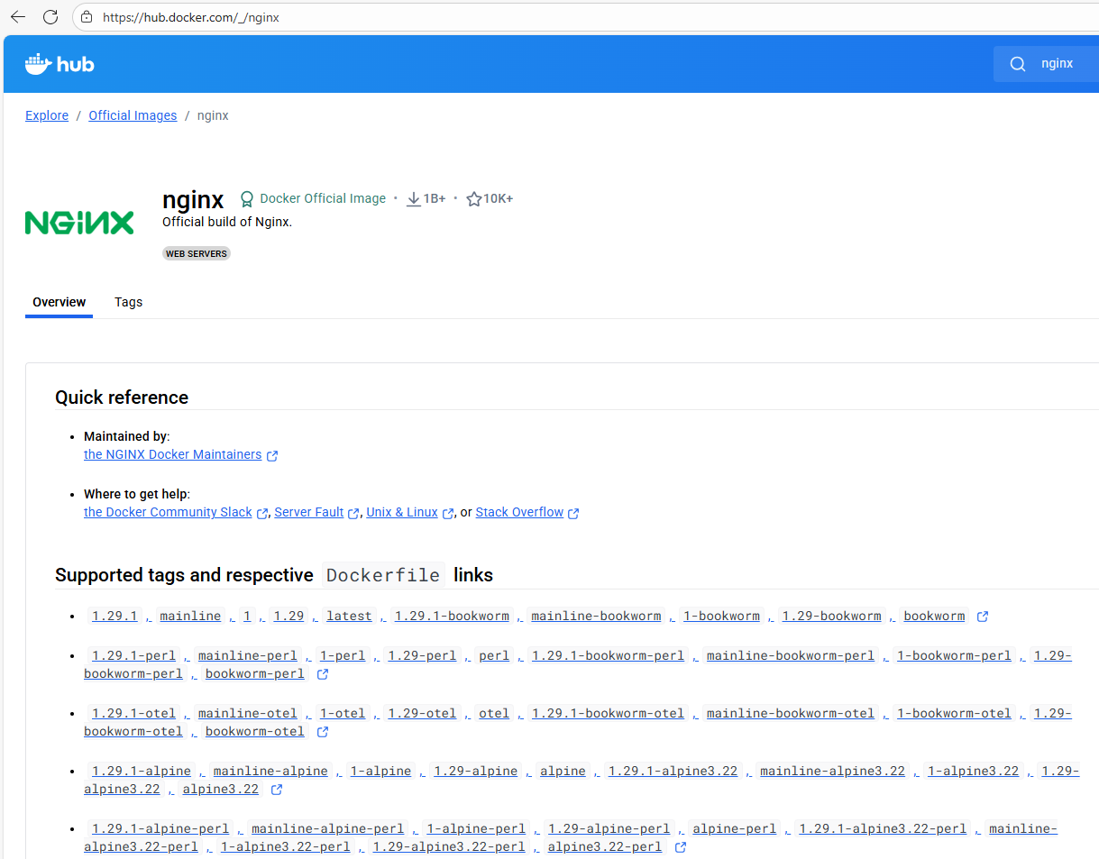Click the Quick reference heading
Image resolution: width=1099 pixels, height=859 pixels.
pos(122,398)
